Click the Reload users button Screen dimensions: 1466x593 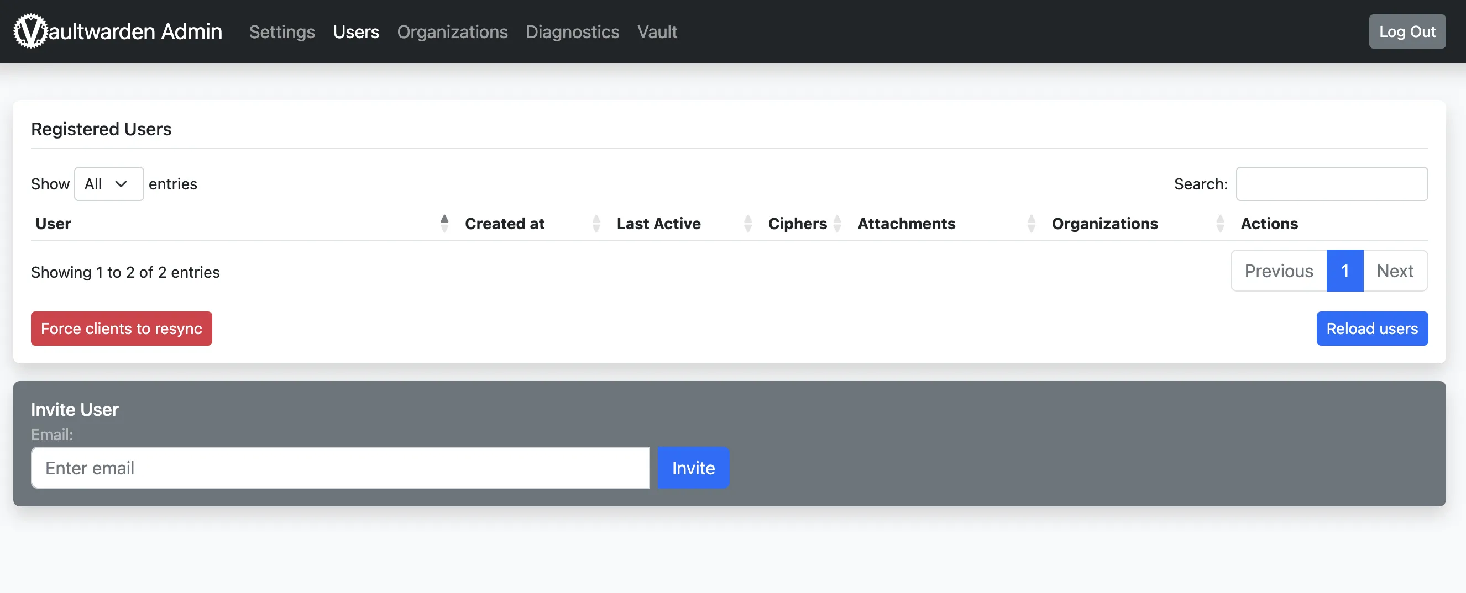point(1372,328)
